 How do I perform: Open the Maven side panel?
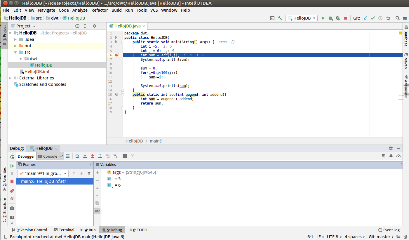(x=406, y=60)
